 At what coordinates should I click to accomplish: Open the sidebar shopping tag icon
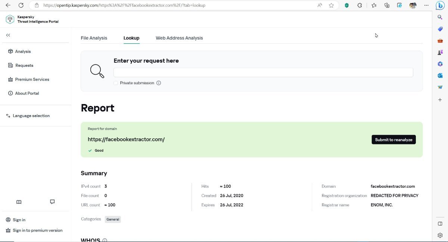(440, 29)
